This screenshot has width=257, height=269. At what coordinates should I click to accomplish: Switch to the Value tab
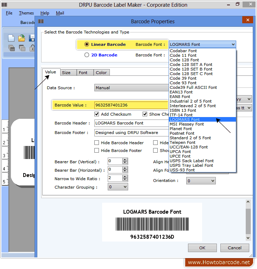(51, 72)
